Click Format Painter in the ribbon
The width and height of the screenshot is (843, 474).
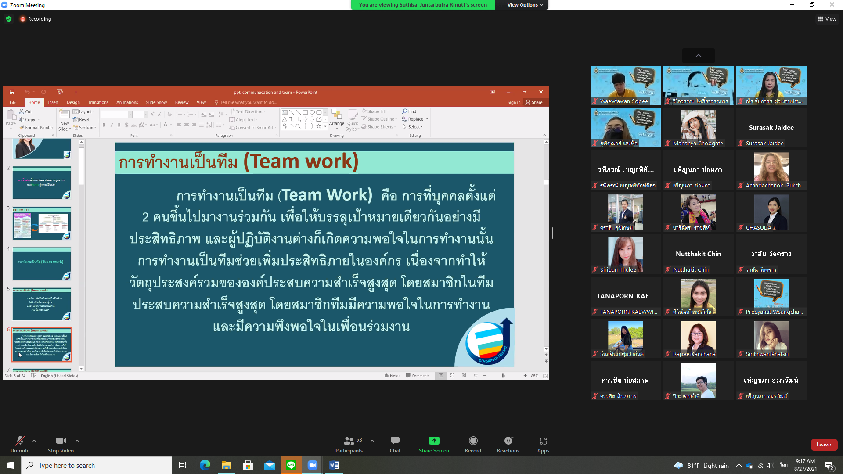pos(36,128)
